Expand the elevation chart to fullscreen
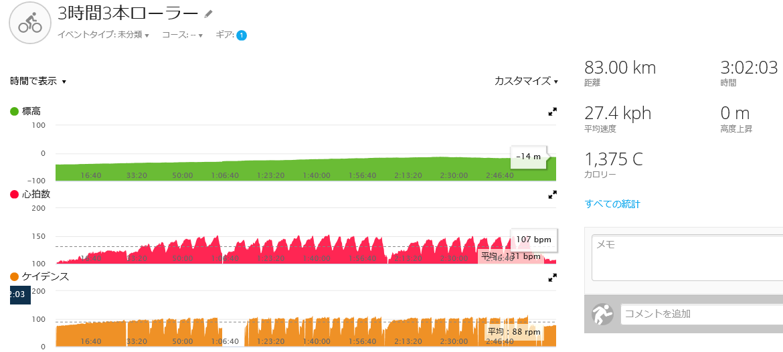The height and width of the screenshot is (352, 783). 552,112
